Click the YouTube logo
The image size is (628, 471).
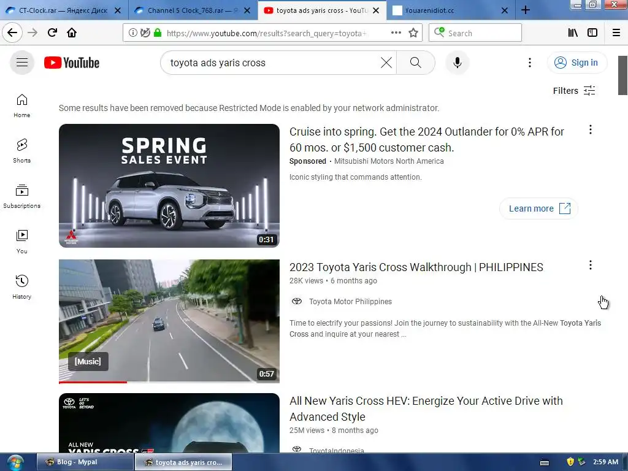coord(72,63)
